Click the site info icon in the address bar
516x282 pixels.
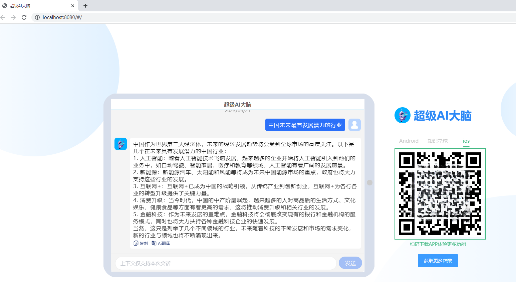[37, 17]
